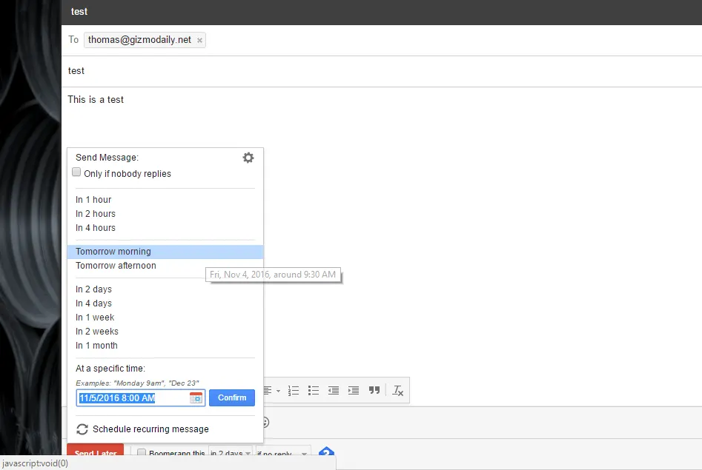The width and height of the screenshot is (702, 470).
Task: Increase indent in the message
Action: pos(354,390)
